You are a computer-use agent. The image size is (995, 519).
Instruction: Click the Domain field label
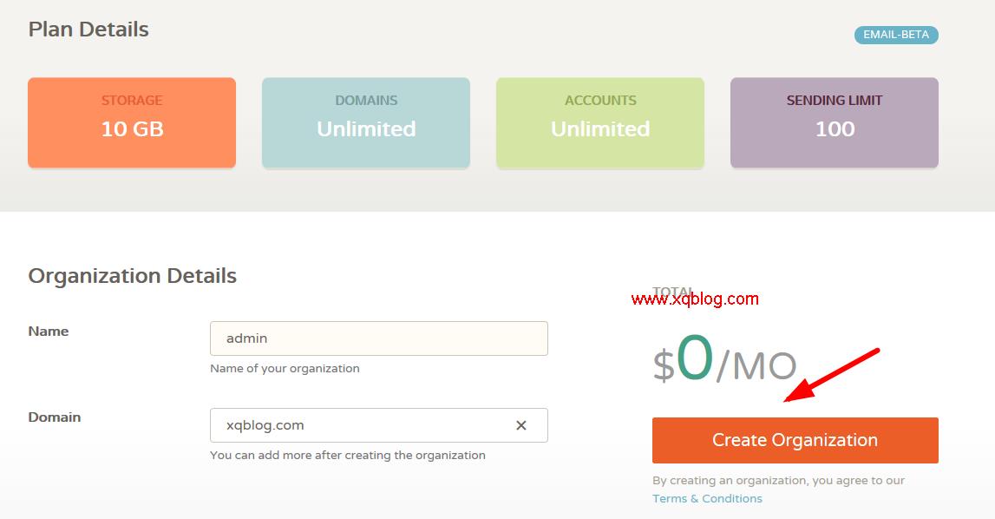[x=55, y=417]
